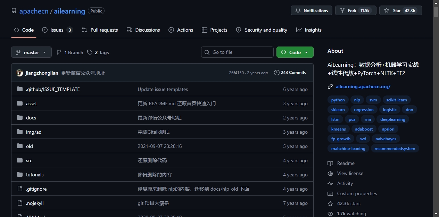Focus the Go to file search field
The image size is (439, 217).
(x=237, y=52)
